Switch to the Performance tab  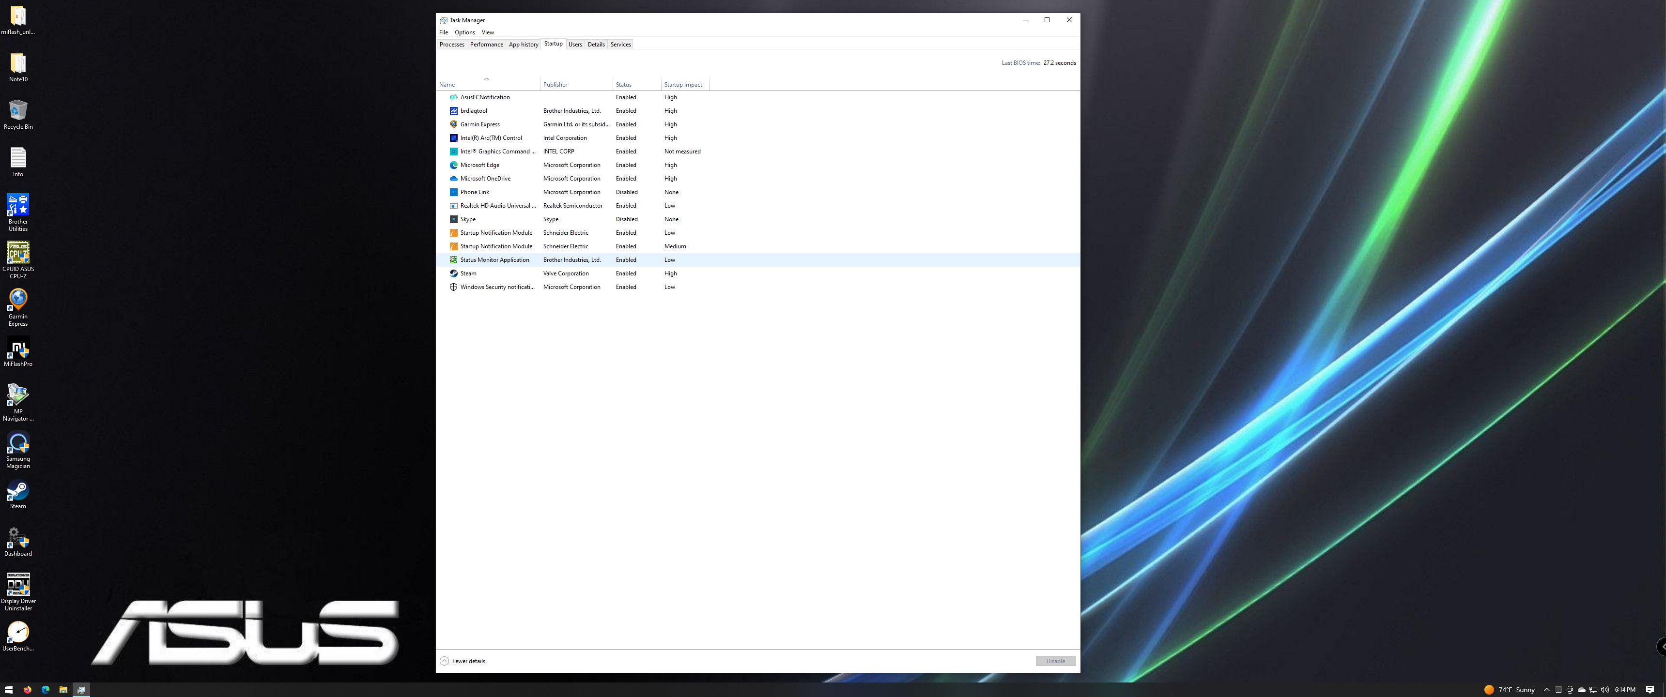point(486,45)
